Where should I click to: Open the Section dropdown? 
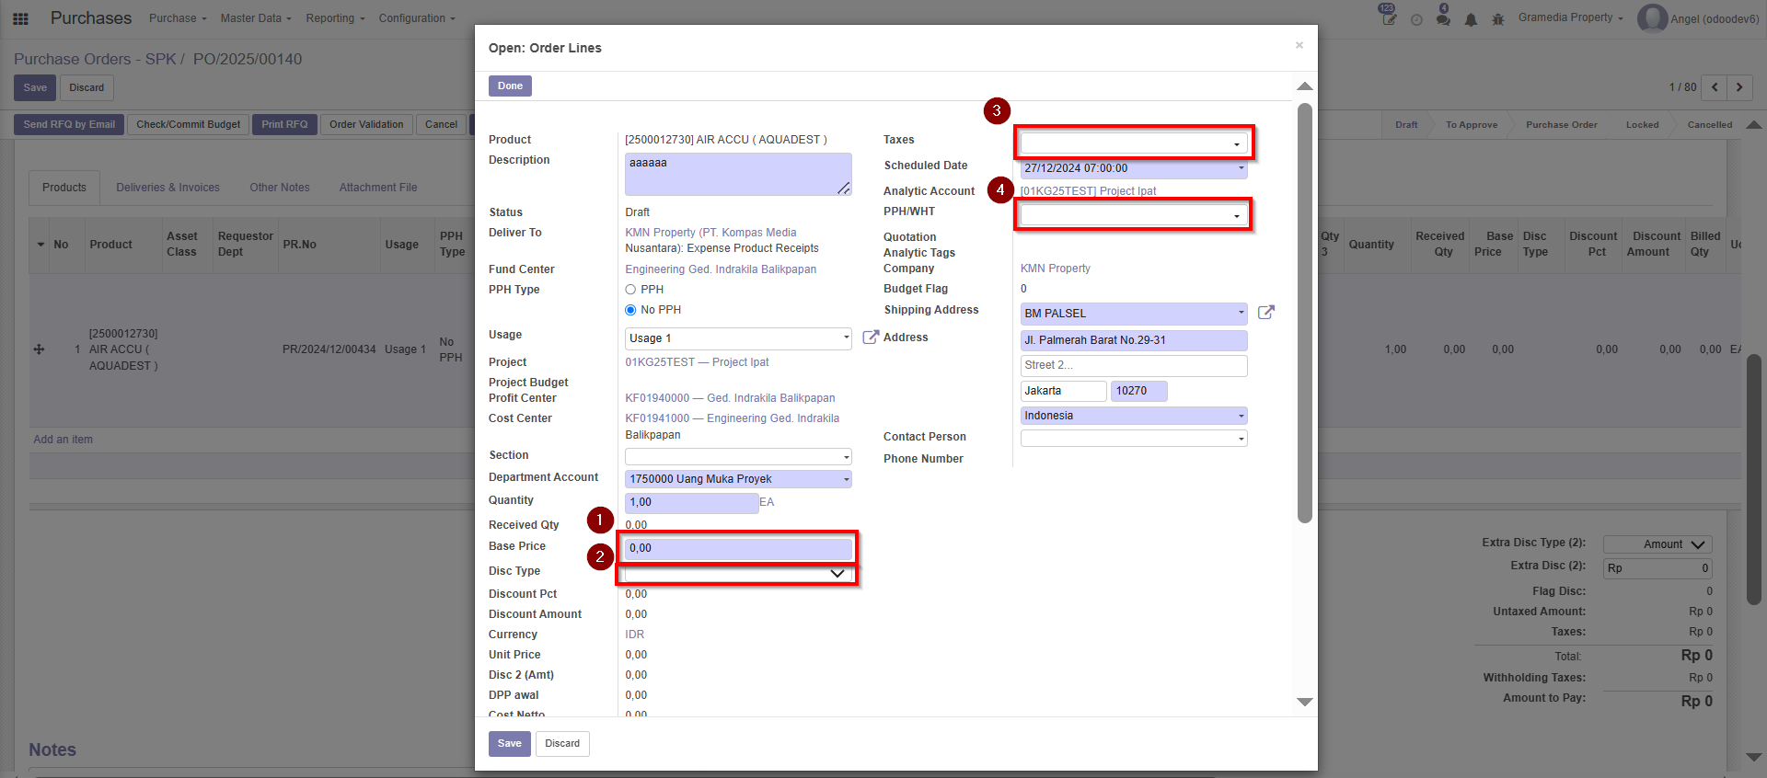tap(738, 457)
